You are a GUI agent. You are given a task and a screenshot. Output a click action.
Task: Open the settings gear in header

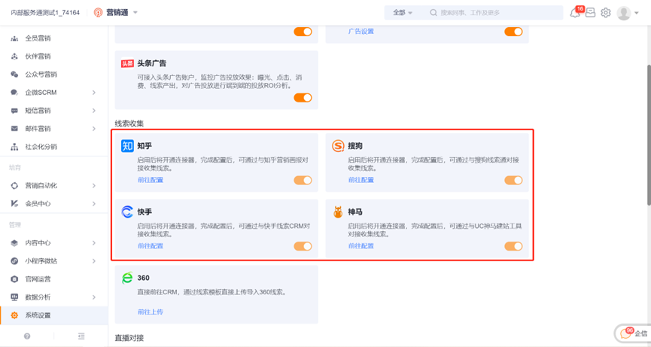[606, 13]
